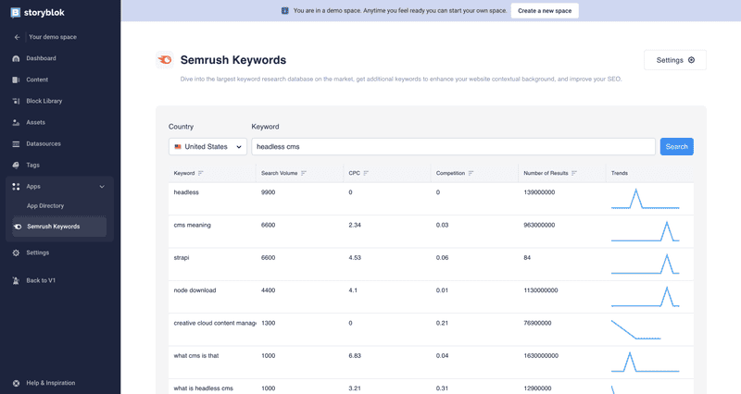Image resolution: width=741 pixels, height=394 pixels.
Task: Click the headless cms keyword input
Action: (x=453, y=147)
